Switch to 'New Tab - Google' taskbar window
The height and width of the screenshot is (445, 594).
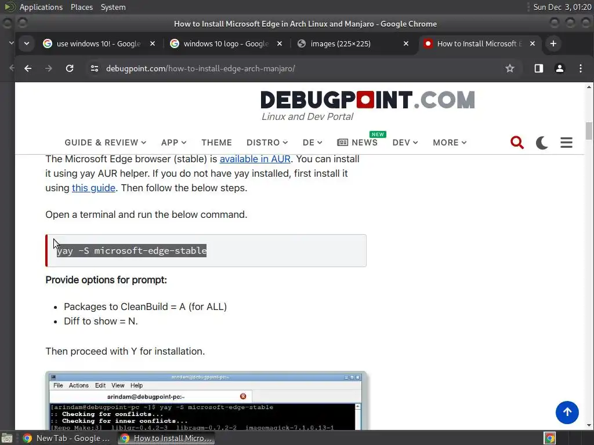pos(67,438)
